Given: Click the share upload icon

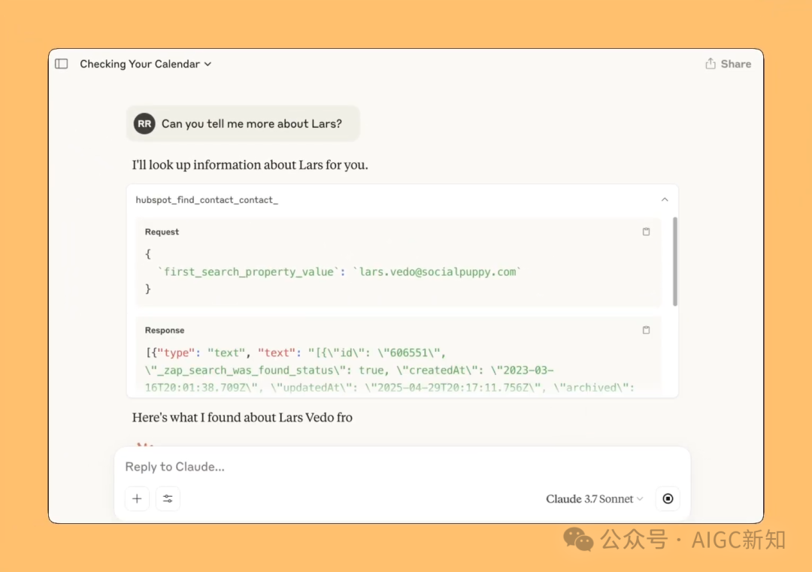Looking at the screenshot, I should [710, 63].
